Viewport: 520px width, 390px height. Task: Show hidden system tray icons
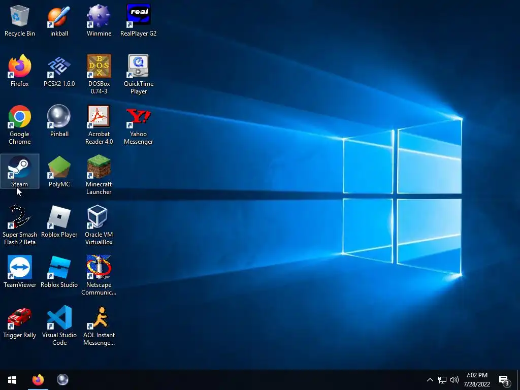(430, 380)
